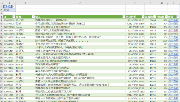Open 点击查看 link for id 728617148
The image size is (180, 102).
click(x=173, y=34)
